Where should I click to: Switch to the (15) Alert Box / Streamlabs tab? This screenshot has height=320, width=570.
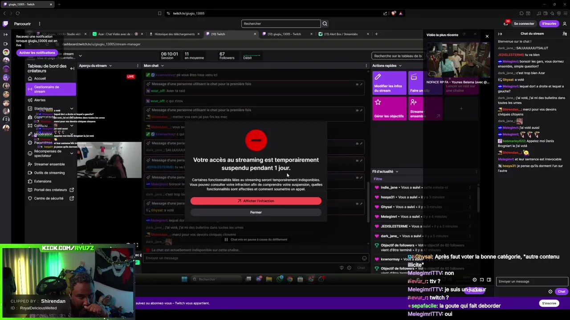[x=344, y=34]
